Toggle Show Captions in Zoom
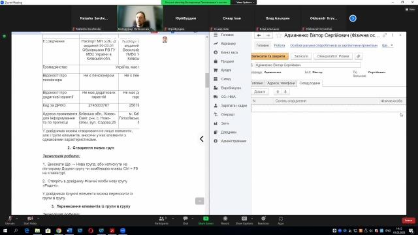This screenshot has width=418, height=235. coord(244,221)
